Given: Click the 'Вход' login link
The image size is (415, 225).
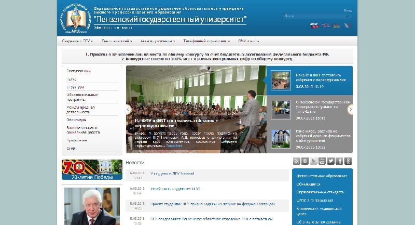Looking at the screenshot, I should click(348, 10).
